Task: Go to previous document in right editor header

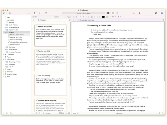Action: [159, 20]
